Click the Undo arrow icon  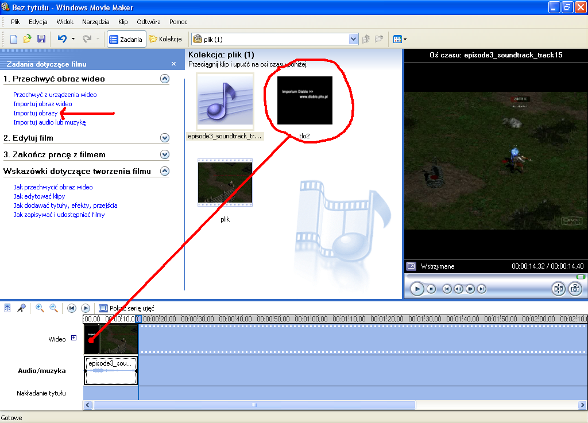(x=62, y=39)
